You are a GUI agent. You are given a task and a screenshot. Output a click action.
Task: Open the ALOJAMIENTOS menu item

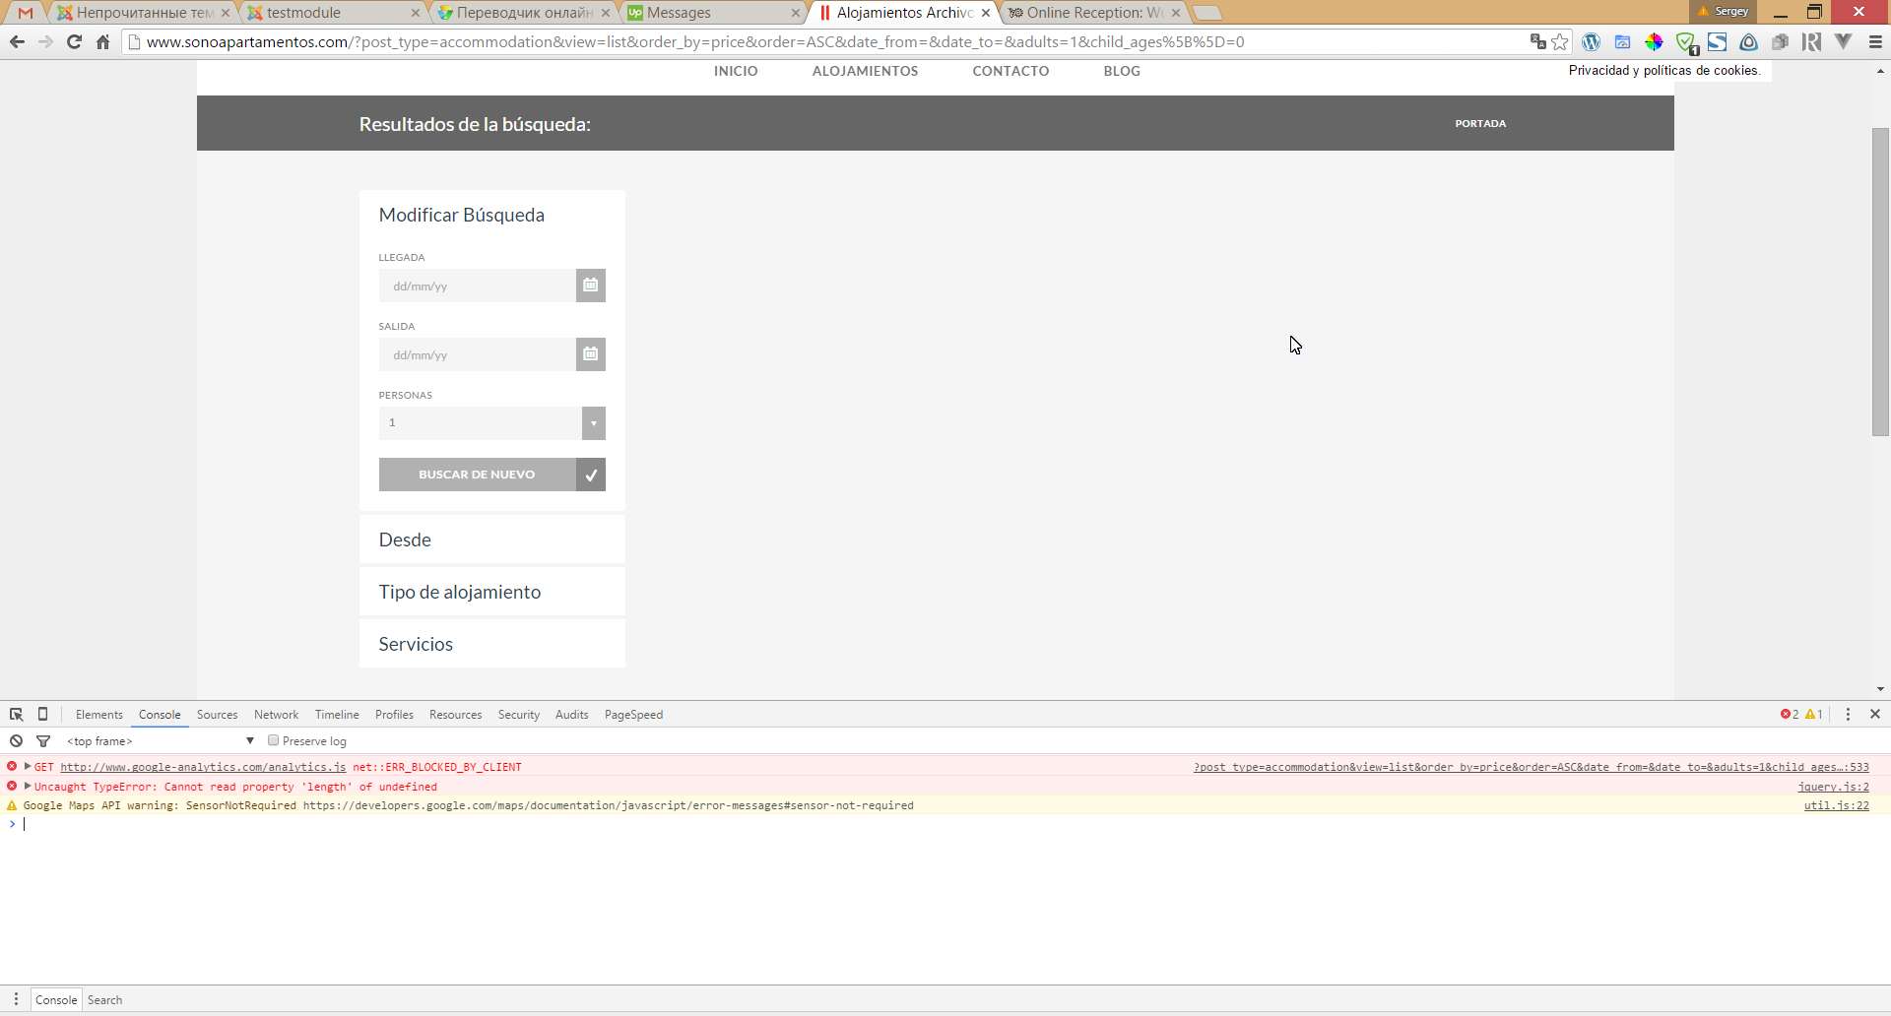865,71
